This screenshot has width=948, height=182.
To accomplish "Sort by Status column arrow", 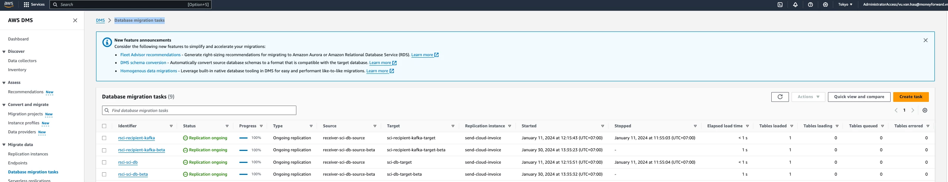I will tap(227, 126).
